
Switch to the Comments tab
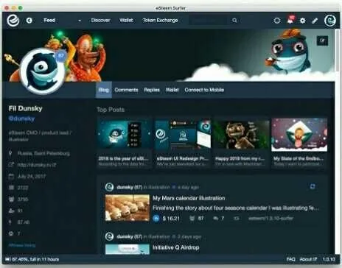click(x=126, y=90)
